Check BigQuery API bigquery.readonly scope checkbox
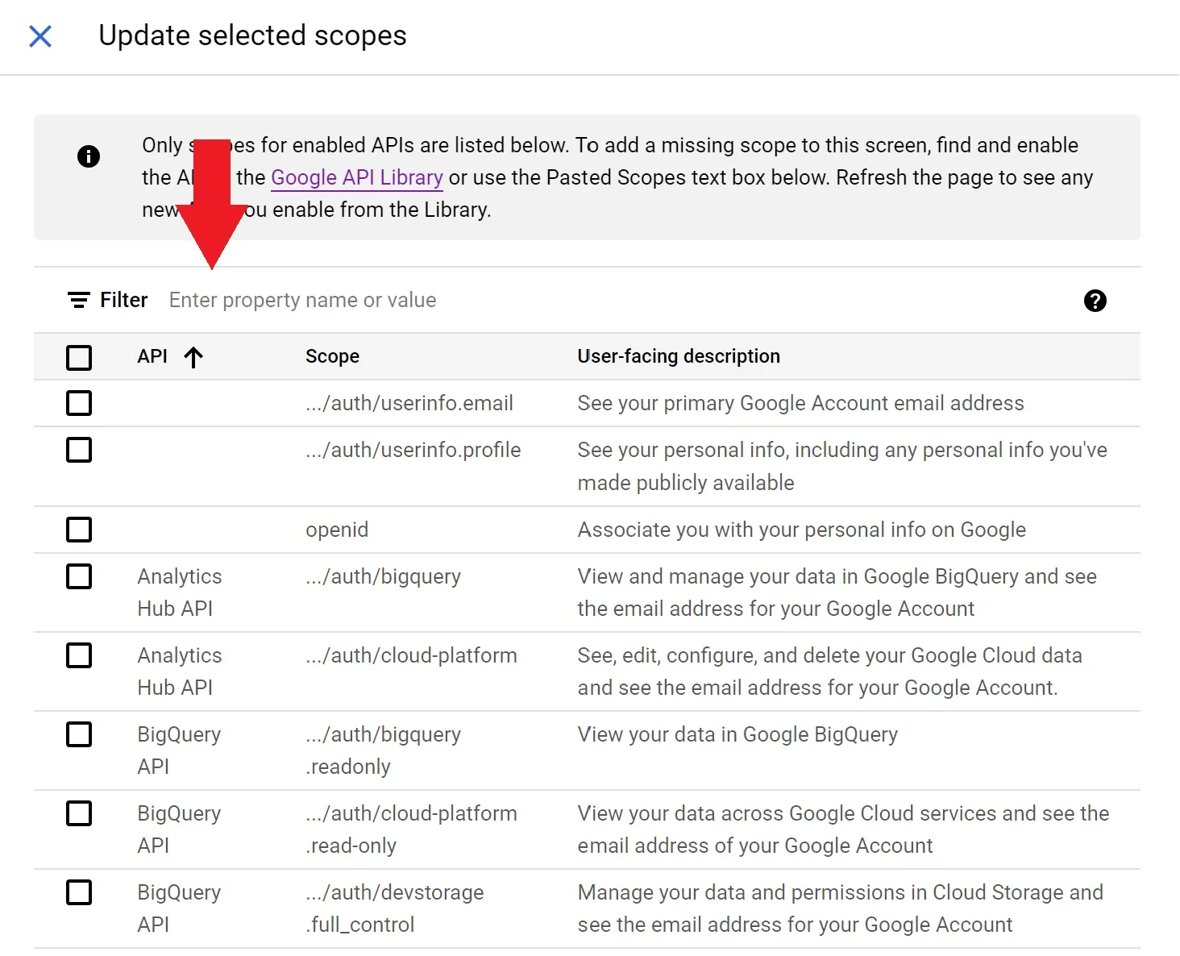 (x=79, y=734)
